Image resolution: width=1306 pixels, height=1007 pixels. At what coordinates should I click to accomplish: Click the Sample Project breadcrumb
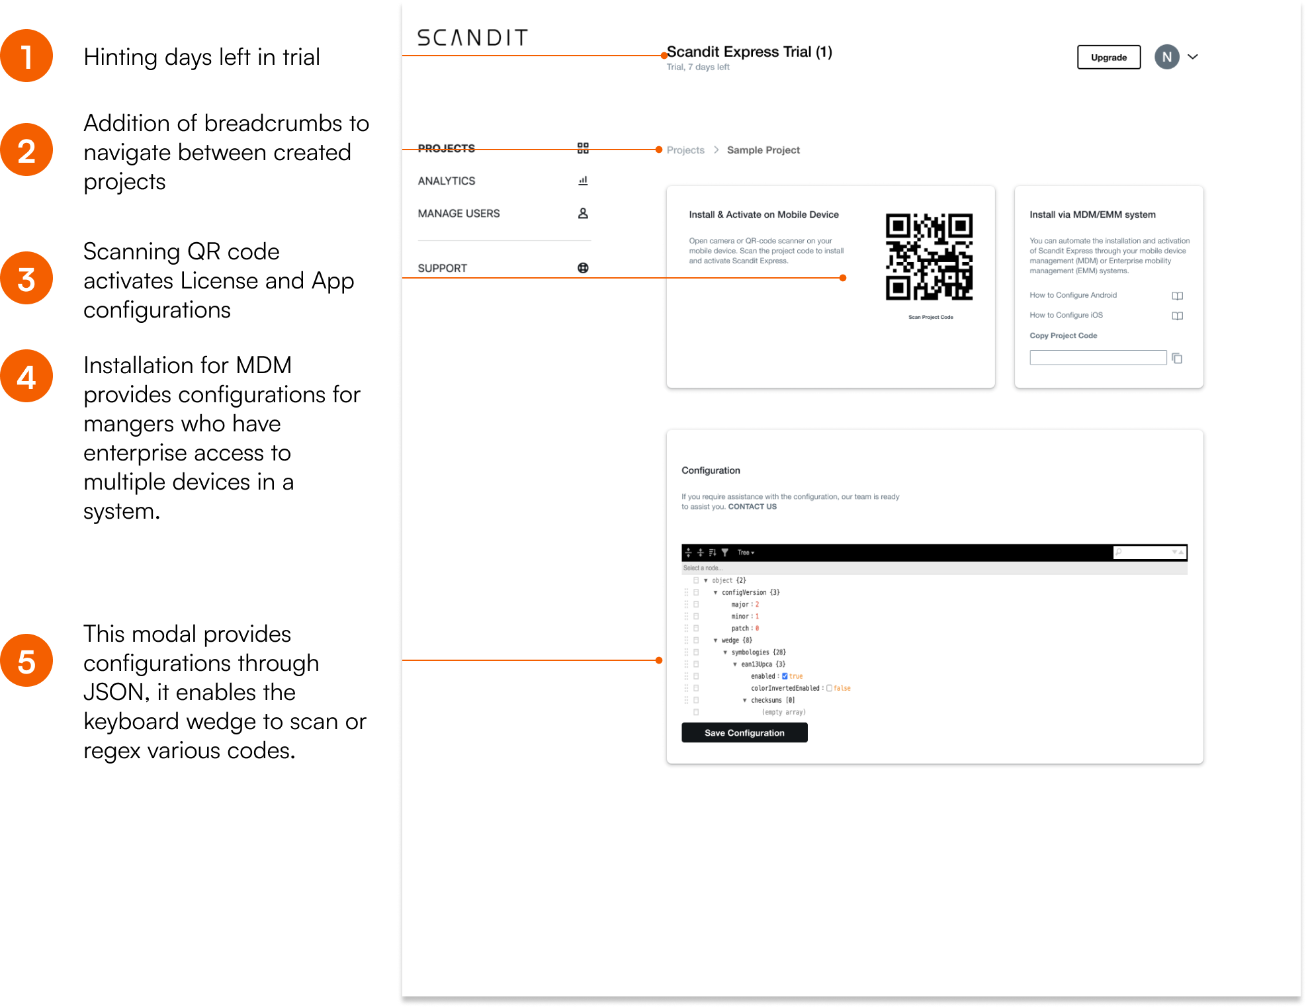[763, 150]
